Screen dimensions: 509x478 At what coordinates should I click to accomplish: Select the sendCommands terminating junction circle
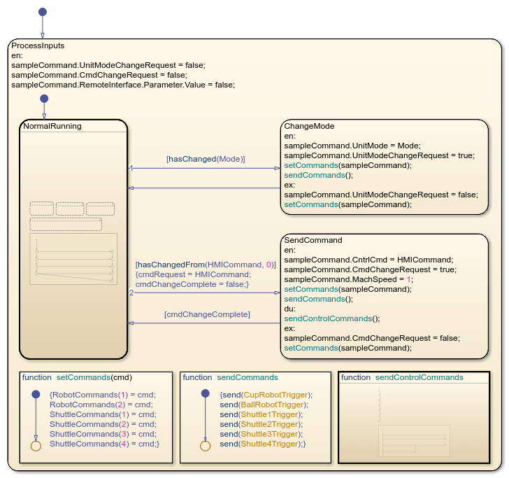(205, 445)
